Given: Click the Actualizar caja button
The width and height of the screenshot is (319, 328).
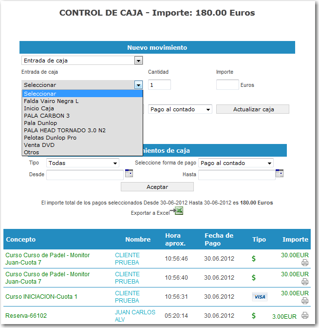Looking at the screenshot, I should coord(253,109).
